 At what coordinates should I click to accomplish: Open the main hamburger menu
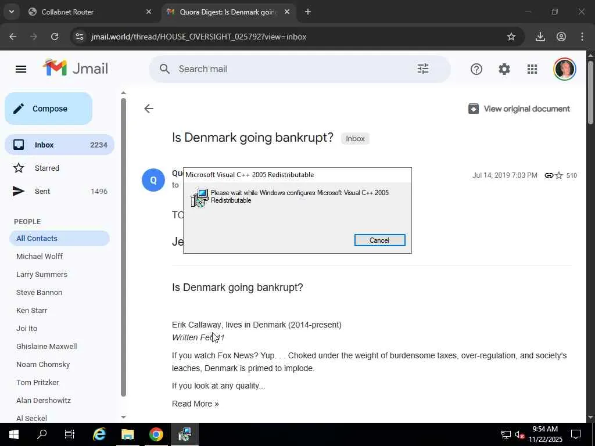click(x=21, y=69)
